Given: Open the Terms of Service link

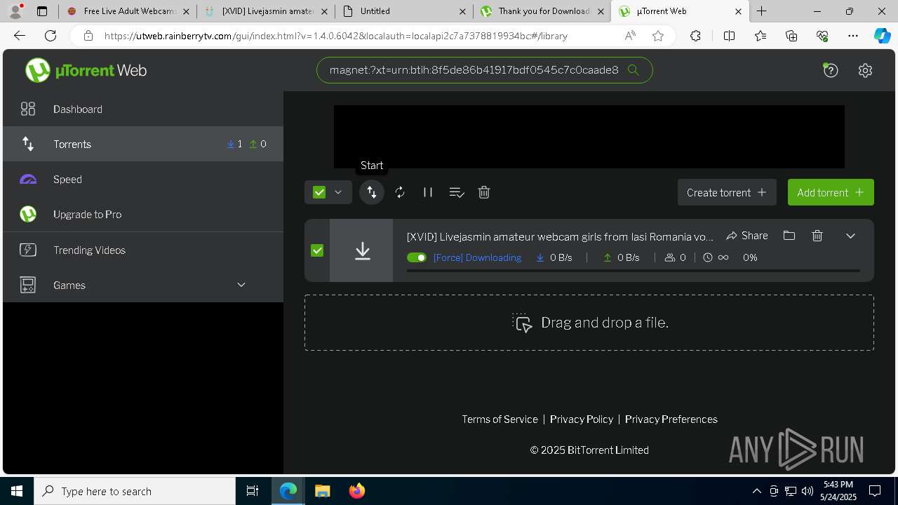Looking at the screenshot, I should coord(500,419).
